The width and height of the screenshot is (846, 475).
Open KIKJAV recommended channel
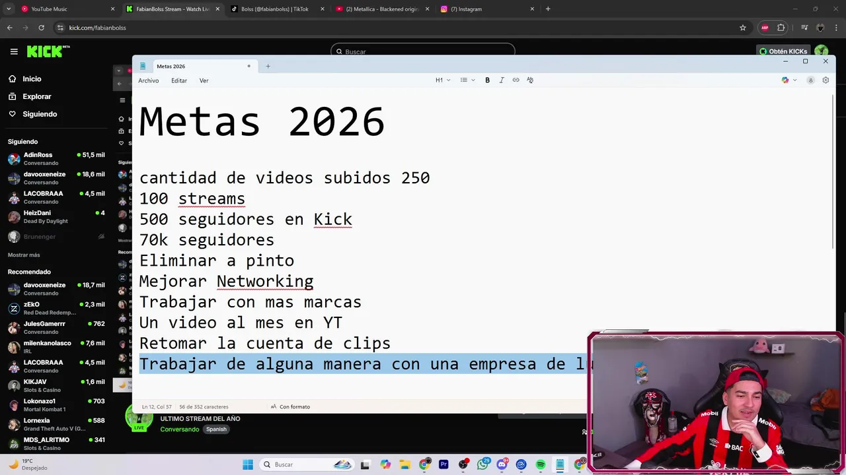pos(56,385)
